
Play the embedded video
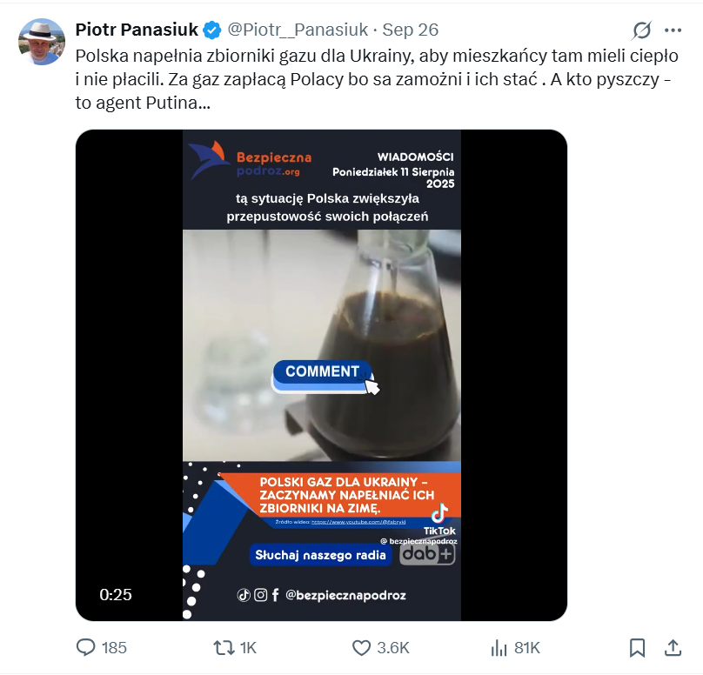pos(321,375)
